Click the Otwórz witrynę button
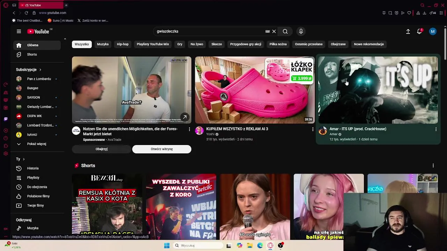447x251 pixels. click(x=162, y=149)
